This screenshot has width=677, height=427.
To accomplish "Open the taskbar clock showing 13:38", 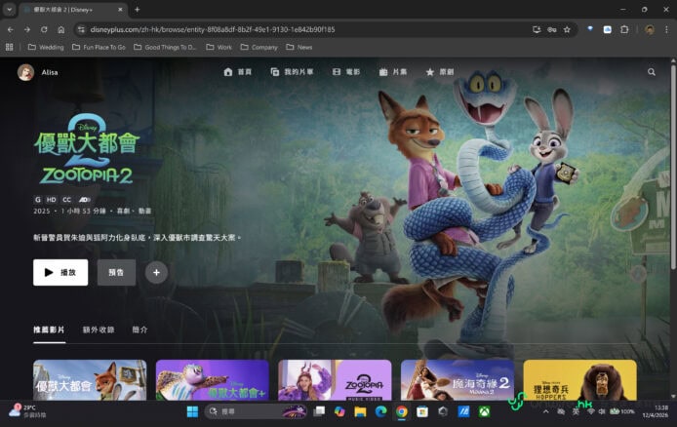I will tap(655, 411).
